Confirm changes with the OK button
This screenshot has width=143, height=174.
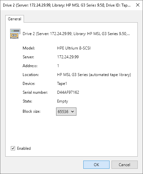point(96,165)
